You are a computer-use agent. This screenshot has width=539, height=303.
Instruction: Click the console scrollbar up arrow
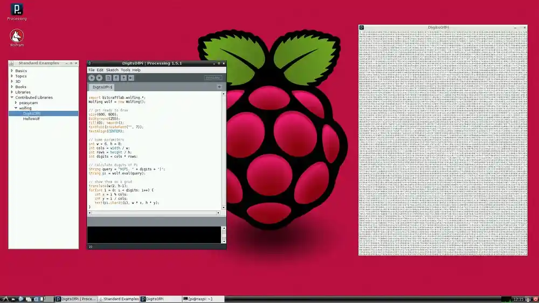pos(224,228)
